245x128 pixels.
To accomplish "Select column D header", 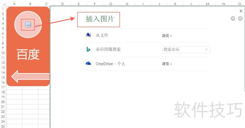I will [62, 4].
